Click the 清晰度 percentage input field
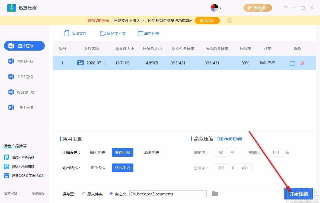320x203 pixels. tap(221, 152)
